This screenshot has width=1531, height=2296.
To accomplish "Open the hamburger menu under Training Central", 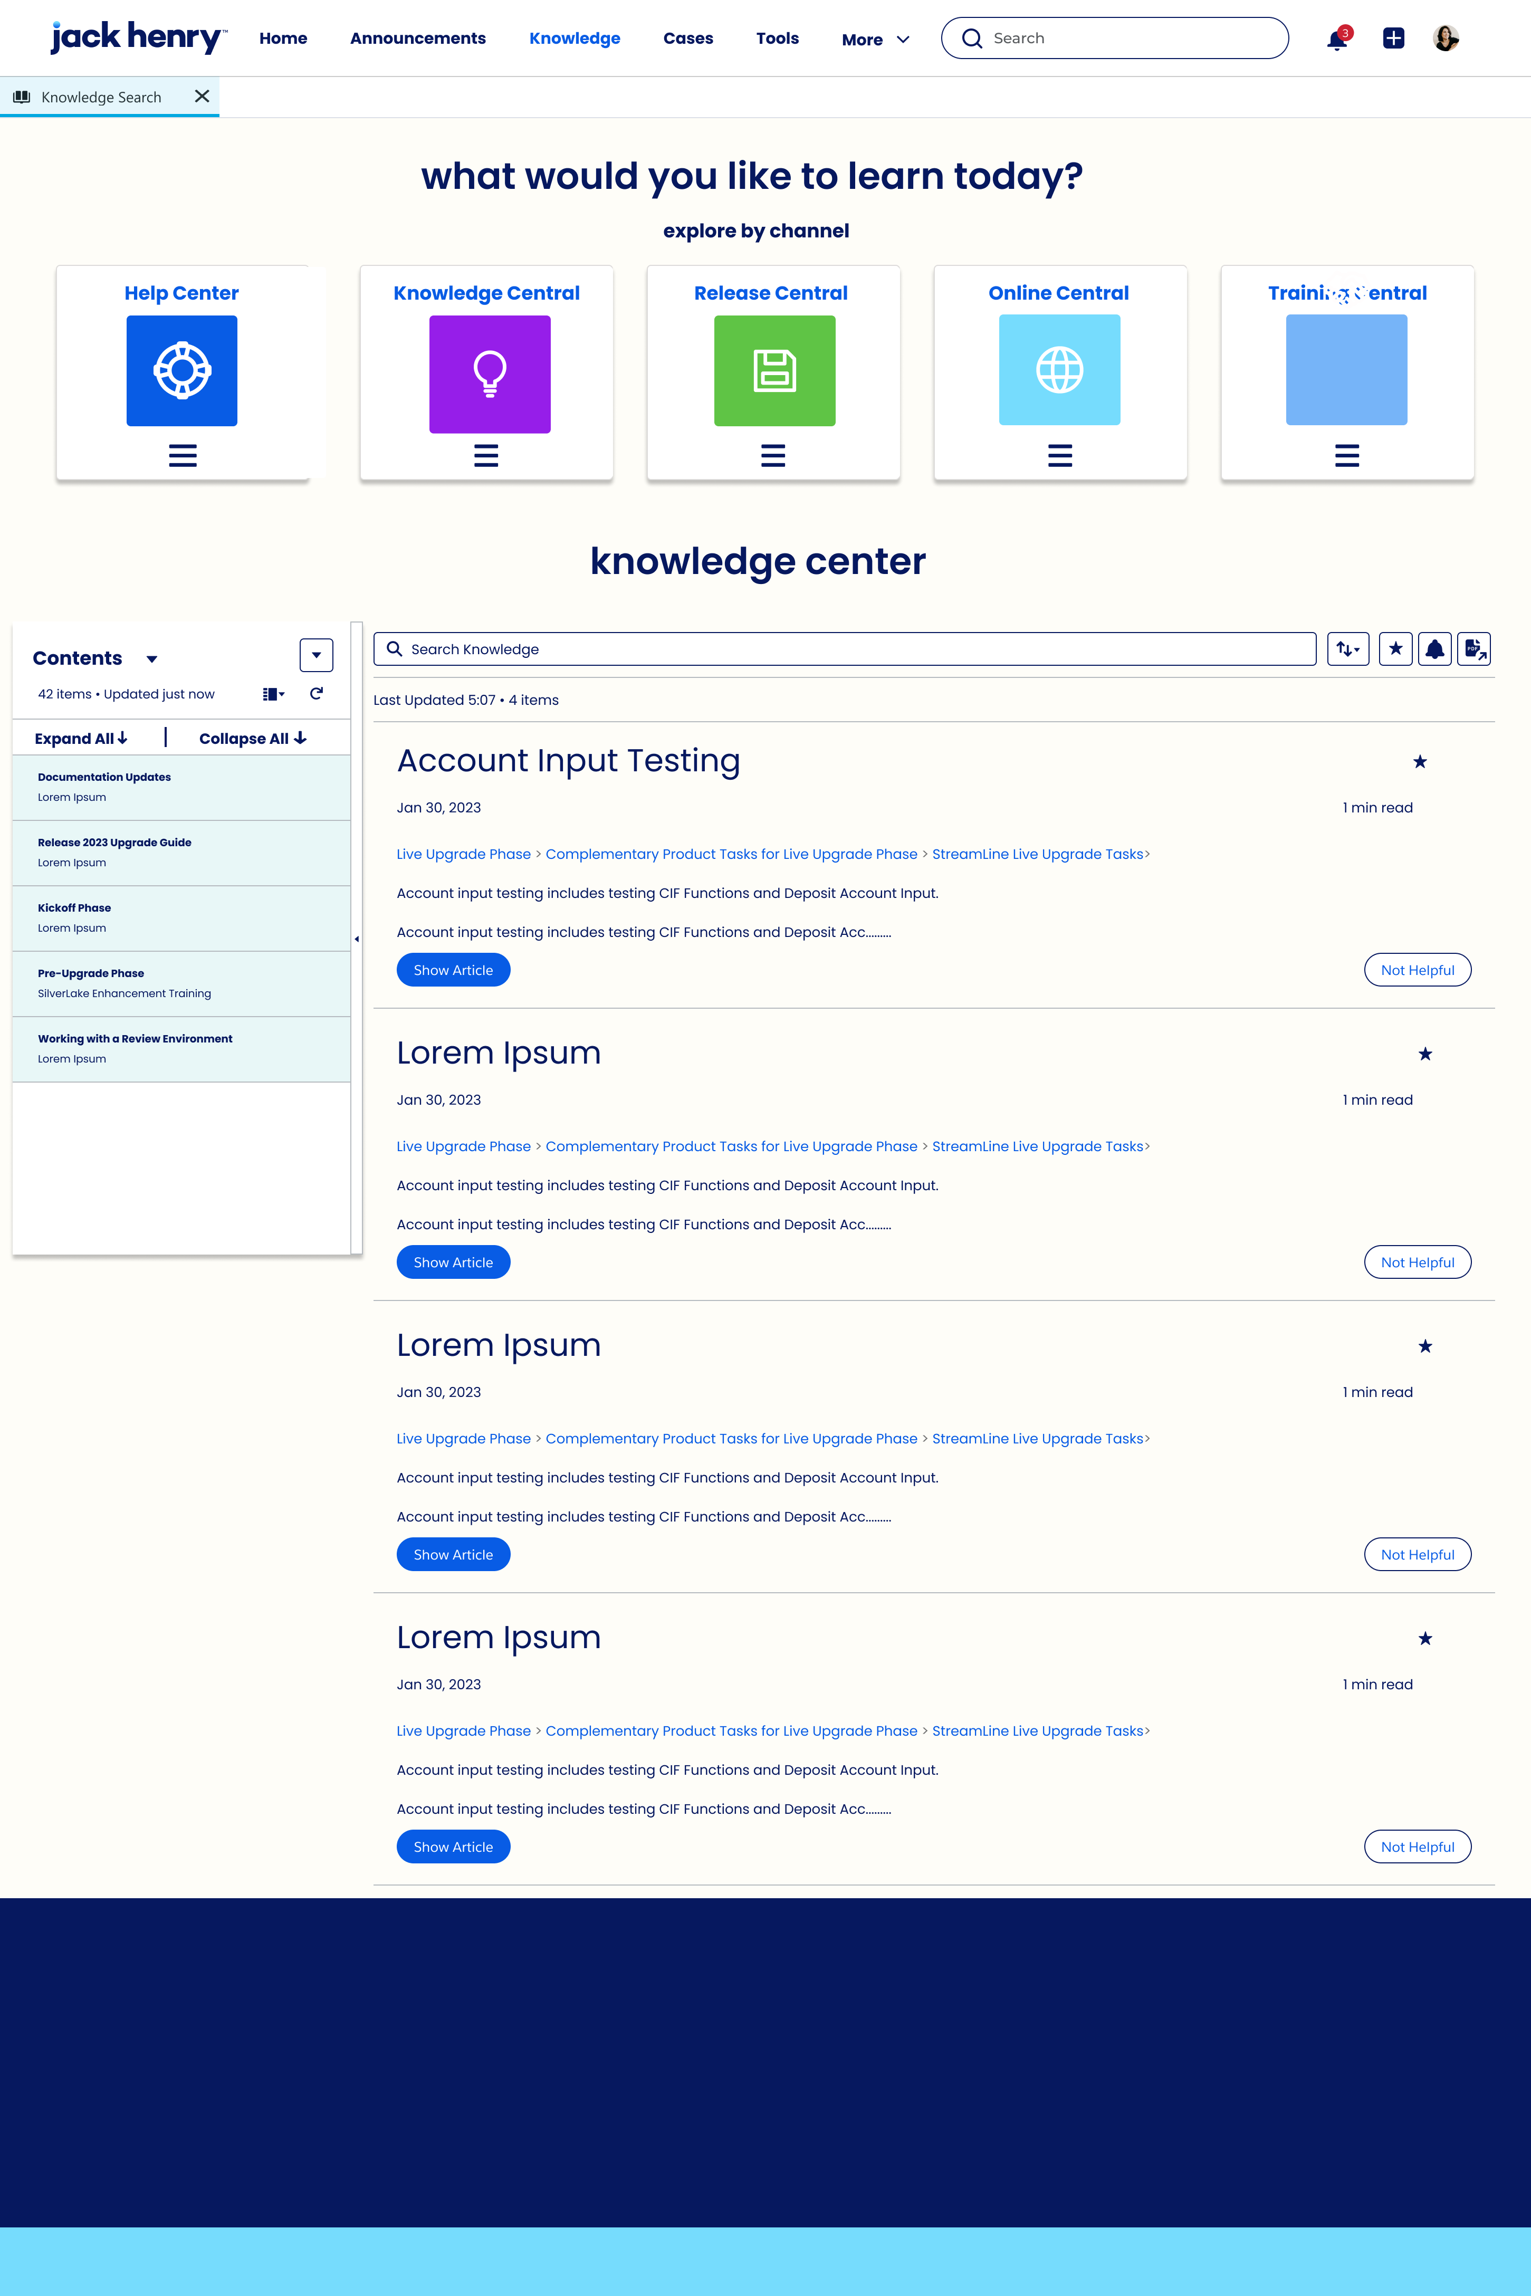I will point(1347,456).
